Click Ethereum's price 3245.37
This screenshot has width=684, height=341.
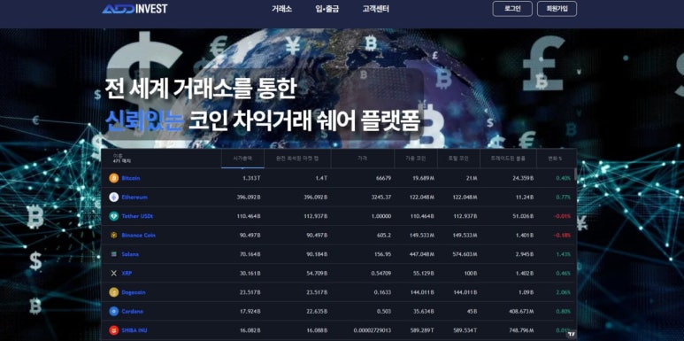click(380, 198)
